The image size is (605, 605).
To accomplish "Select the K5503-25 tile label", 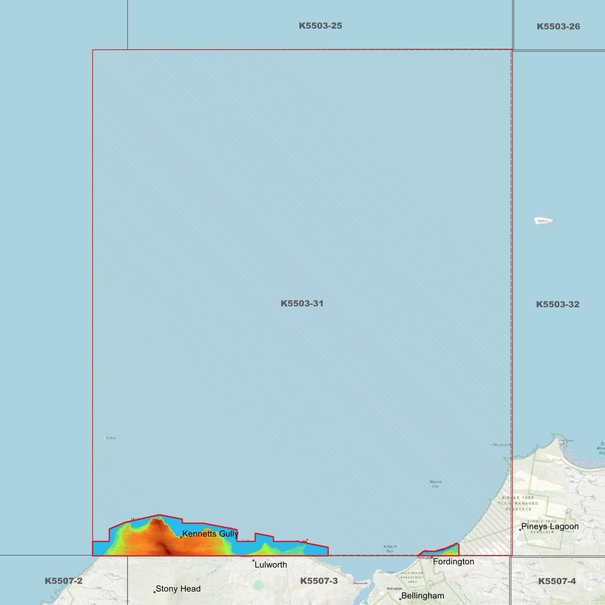I will coord(320,26).
